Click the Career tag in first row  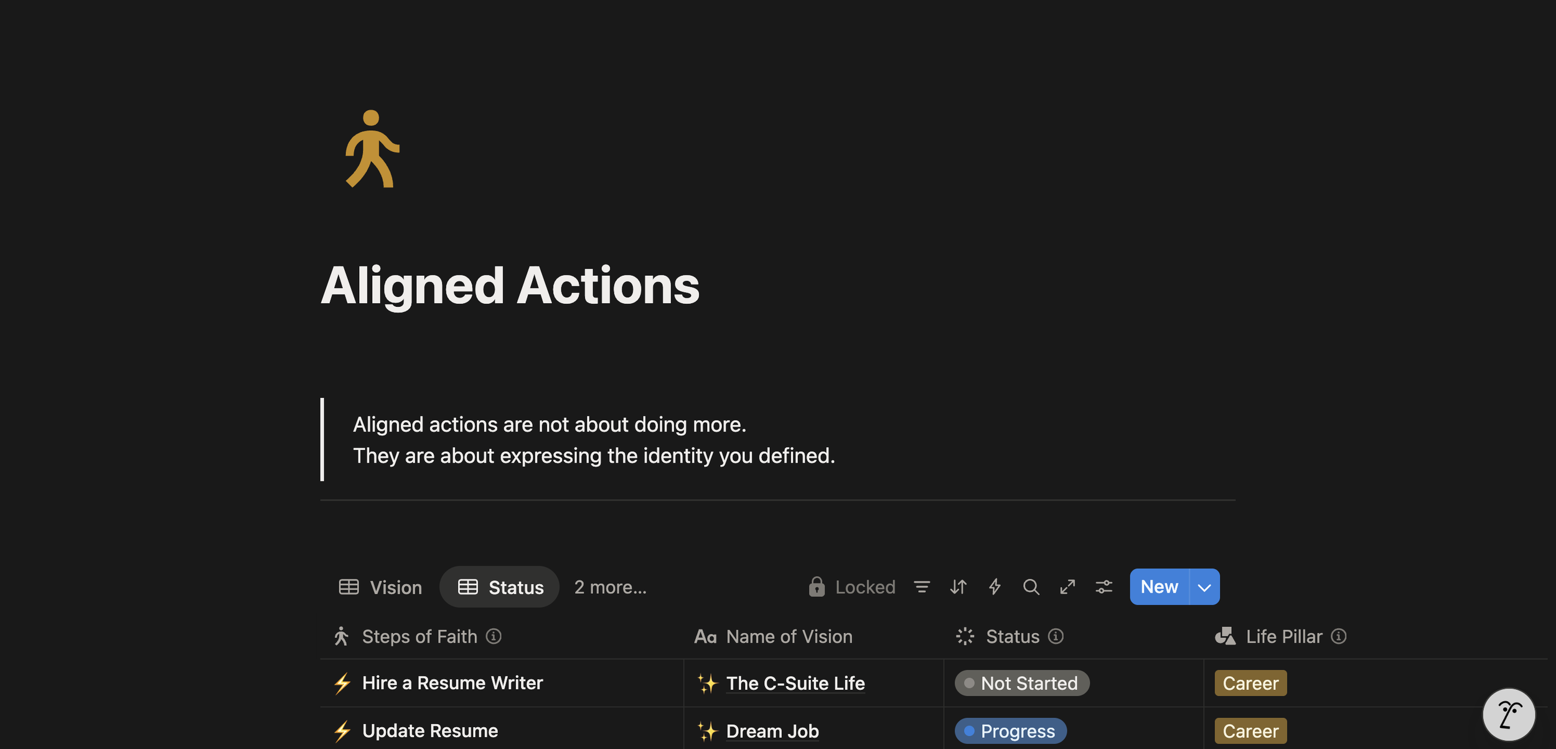1250,683
